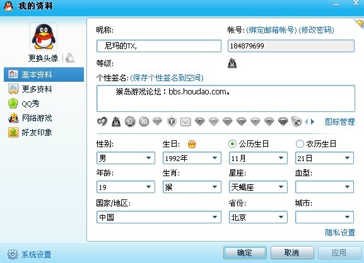Open 隐私设置 privacy settings link
The width and height of the screenshot is (364, 263).
pyautogui.click(x=340, y=232)
